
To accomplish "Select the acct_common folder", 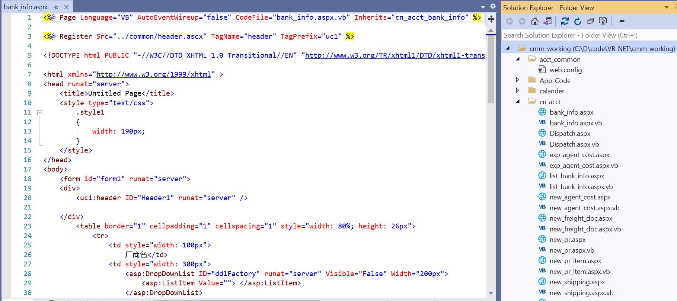I will tap(560, 60).
